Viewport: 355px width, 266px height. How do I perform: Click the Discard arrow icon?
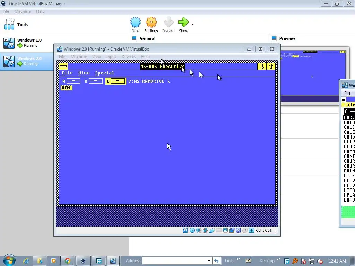pyautogui.click(x=168, y=22)
